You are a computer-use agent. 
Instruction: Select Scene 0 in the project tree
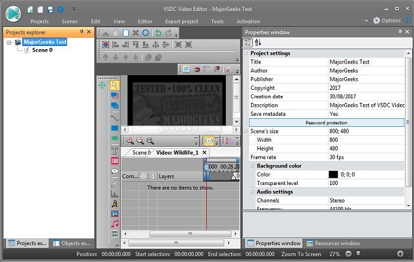(x=42, y=50)
